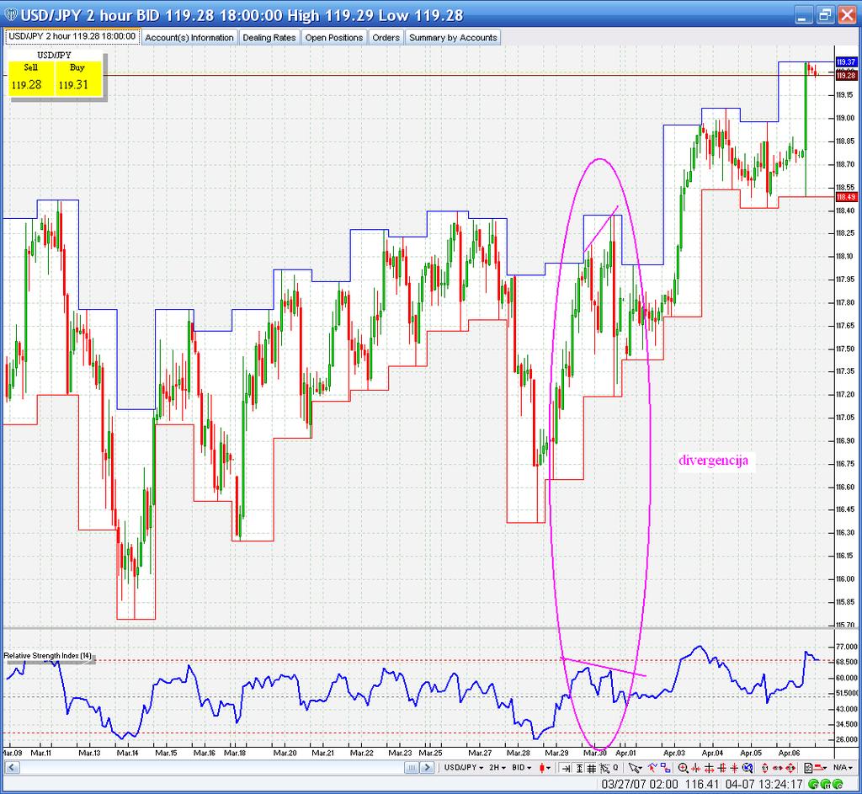The height and width of the screenshot is (794, 862).
Task: Open the Open Positions tab
Action: point(334,37)
